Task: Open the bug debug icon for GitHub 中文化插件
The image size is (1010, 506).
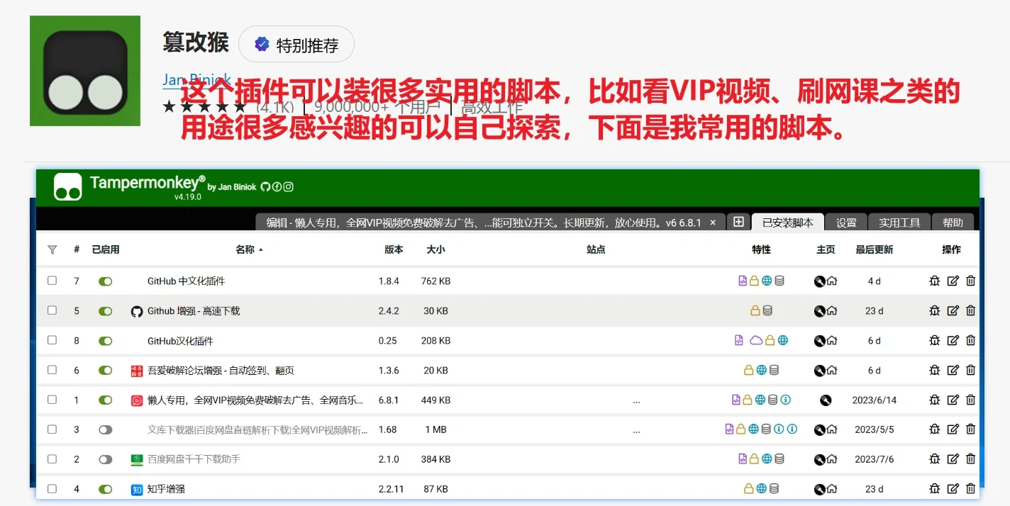Action: pos(935,281)
